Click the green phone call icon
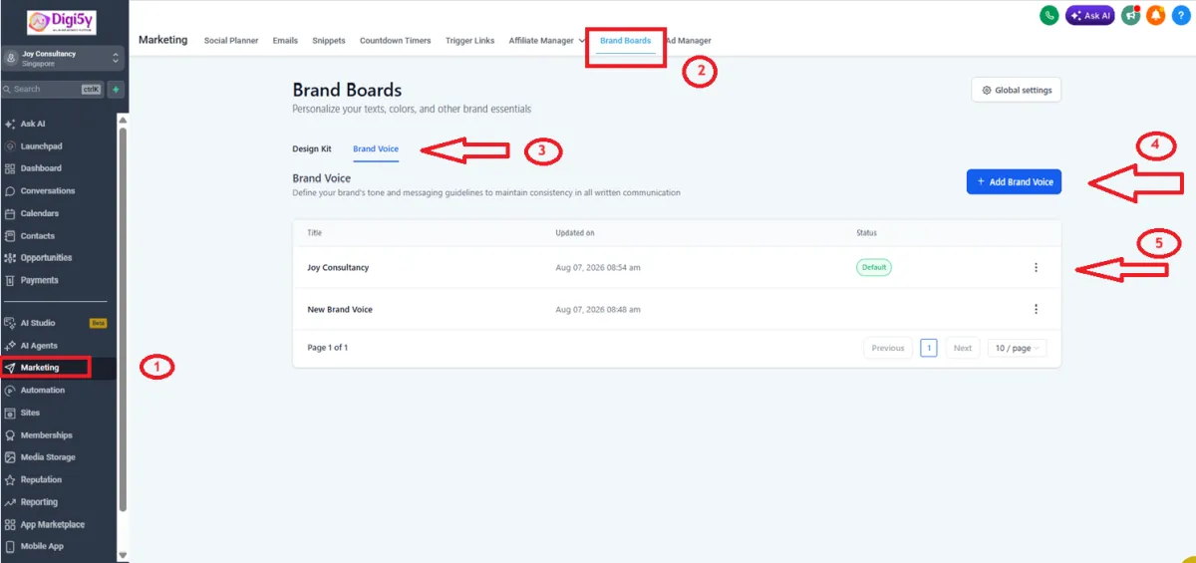Screen dimensions: 1196x563 pyautogui.click(x=1048, y=15)
